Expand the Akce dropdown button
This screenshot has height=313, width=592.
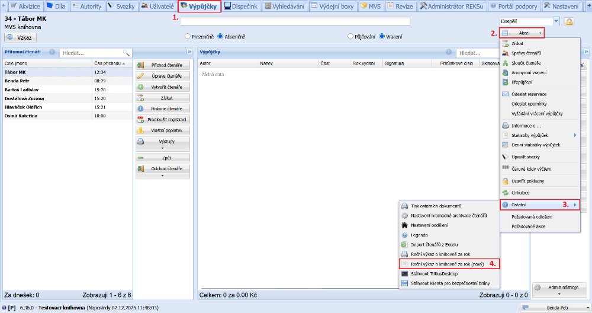tap(522, 33)
